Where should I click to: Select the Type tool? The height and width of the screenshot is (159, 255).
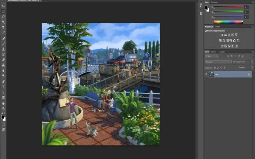[3, 87]
